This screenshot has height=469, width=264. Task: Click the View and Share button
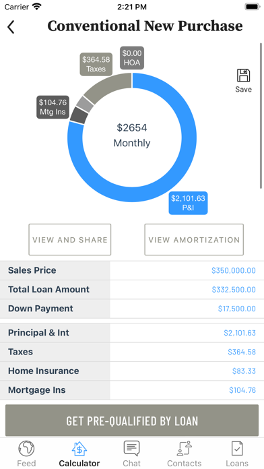(69, 240)
